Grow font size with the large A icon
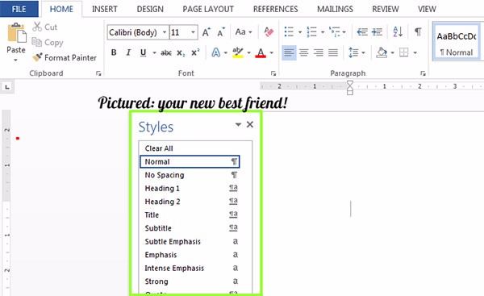Image resolution: width=484 pixels, height=296 pixels. 207,32
